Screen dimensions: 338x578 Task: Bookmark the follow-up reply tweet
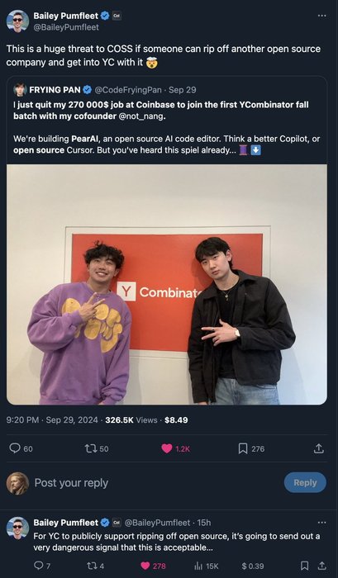[x=304, y=566]
